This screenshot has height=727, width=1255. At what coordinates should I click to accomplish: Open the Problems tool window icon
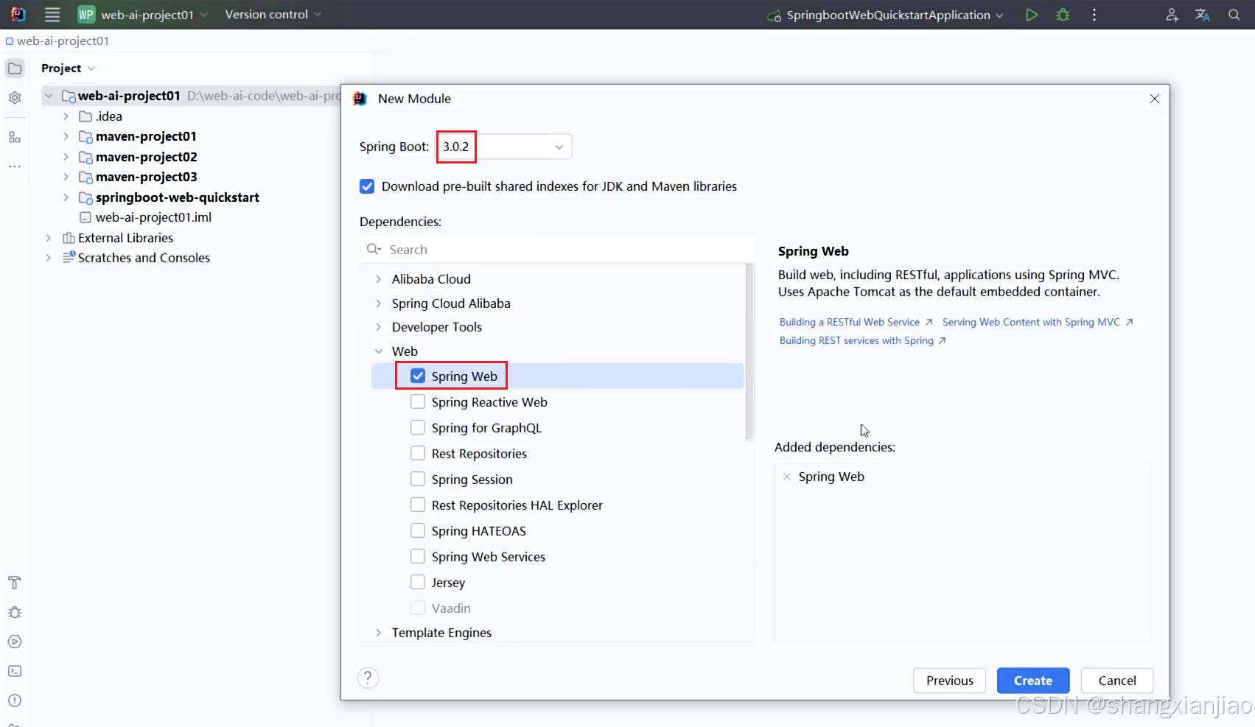click(15, 700)
